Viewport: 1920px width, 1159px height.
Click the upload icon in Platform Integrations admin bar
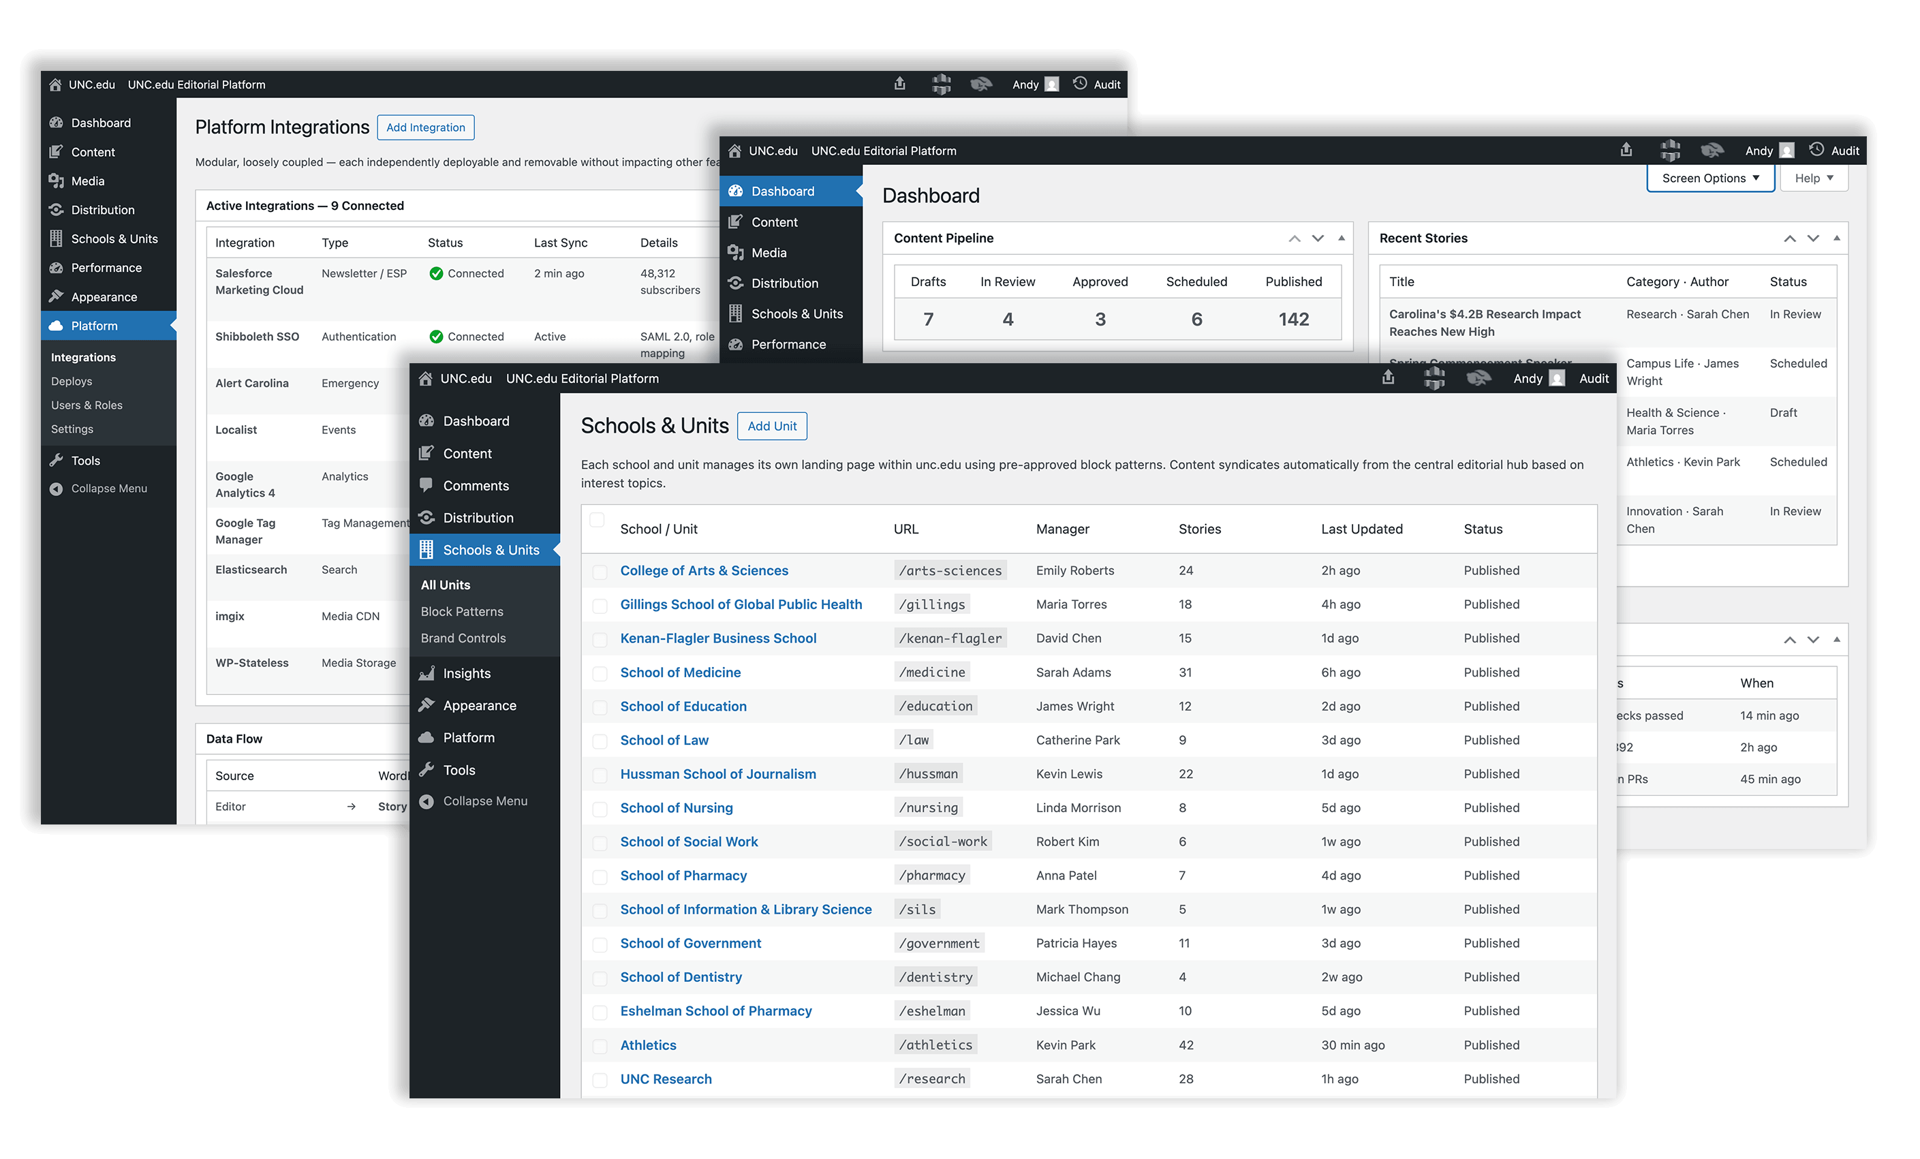click(899, 83)
